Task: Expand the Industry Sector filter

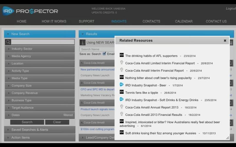Action: [40, 49]
